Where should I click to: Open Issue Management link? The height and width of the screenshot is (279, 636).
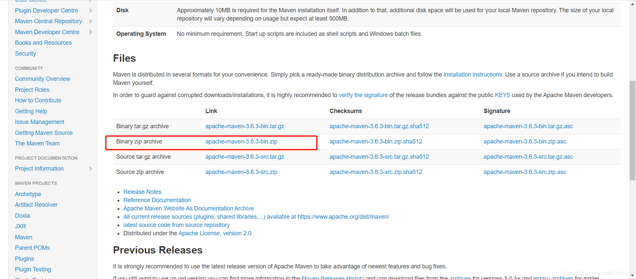(x=39, y=122)
